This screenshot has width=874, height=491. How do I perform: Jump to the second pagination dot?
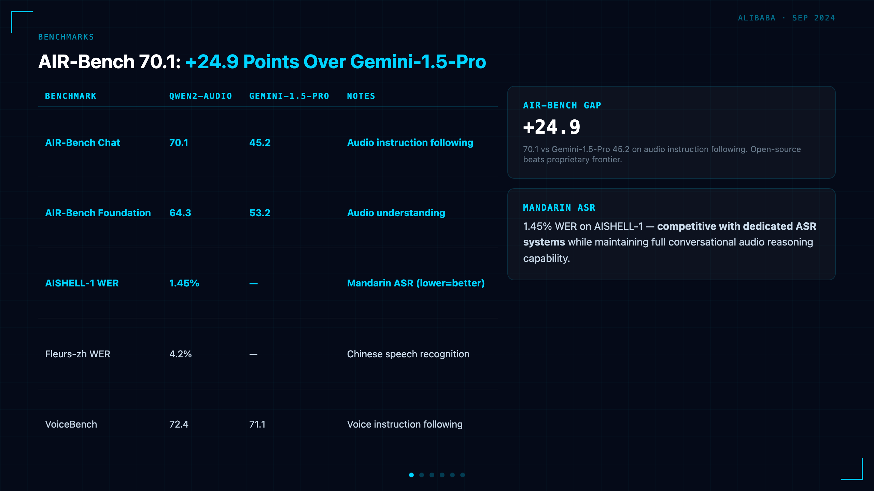[422, 475]
